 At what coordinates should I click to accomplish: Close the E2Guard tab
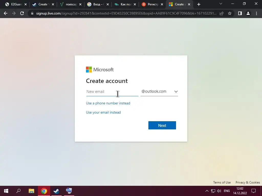click(x=26, y=5)
